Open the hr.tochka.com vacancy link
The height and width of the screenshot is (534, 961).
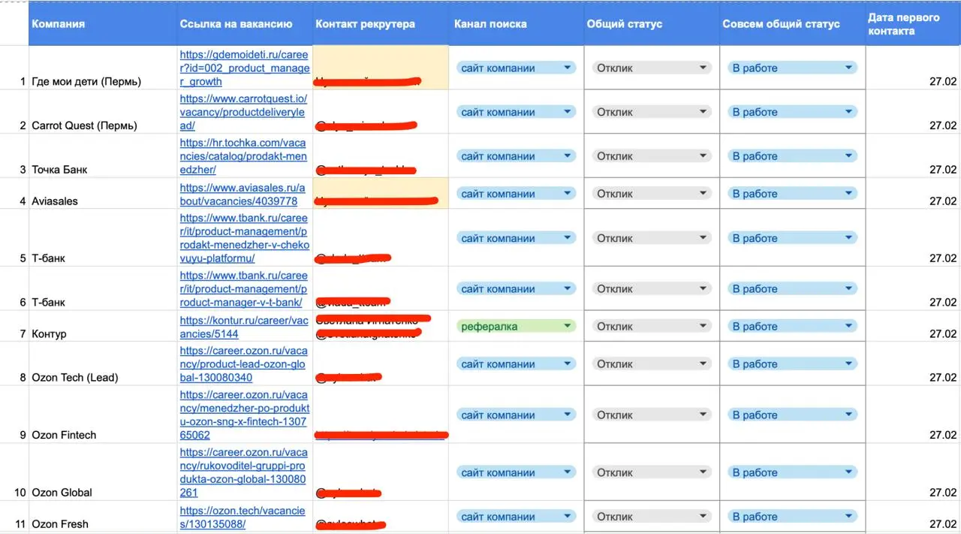243,156
